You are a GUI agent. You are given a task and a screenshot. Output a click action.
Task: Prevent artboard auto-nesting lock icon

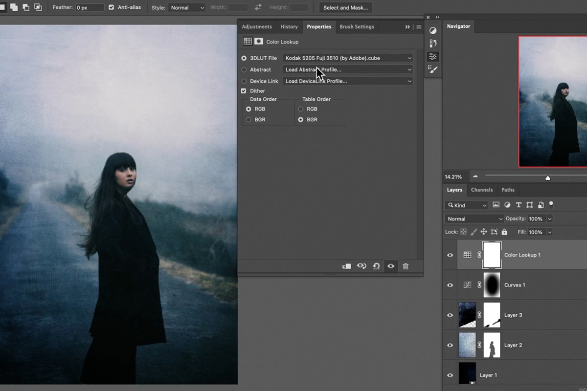coord(494,232)
